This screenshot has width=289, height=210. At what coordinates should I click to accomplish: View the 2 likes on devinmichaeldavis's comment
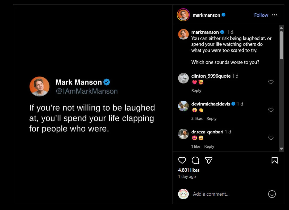pyautogui.click(x=197, y=119)
